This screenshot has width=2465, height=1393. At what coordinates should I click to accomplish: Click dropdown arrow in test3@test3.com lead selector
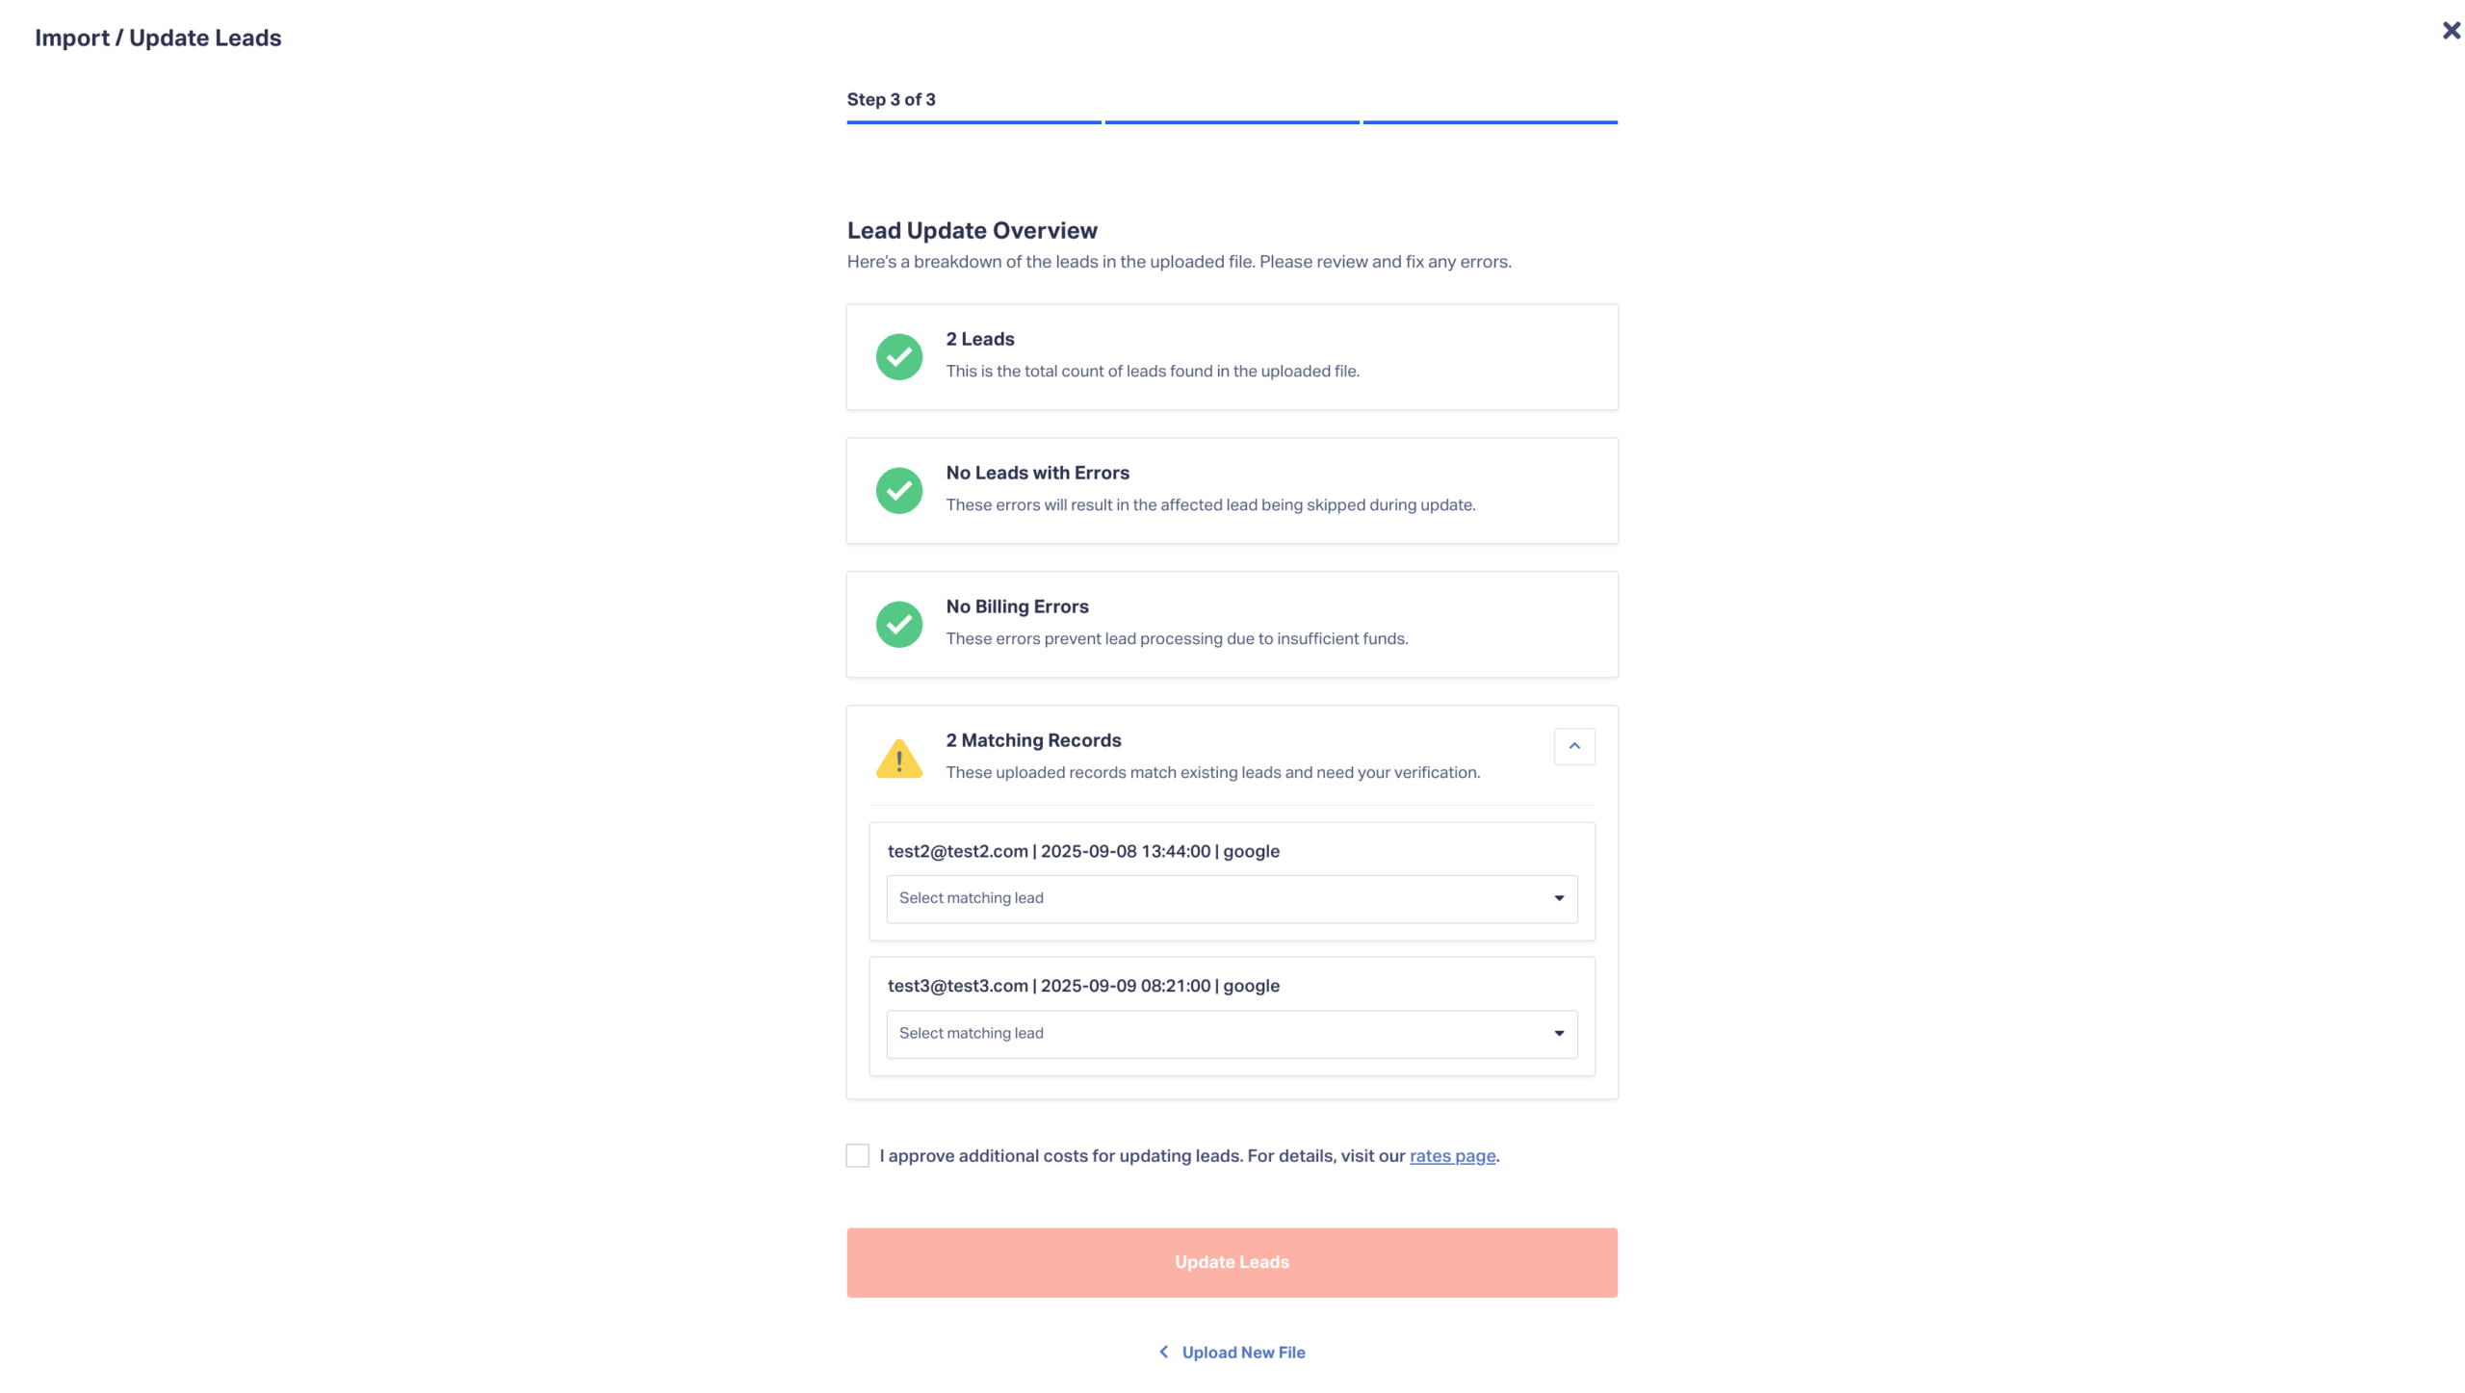[1558, 1034]
